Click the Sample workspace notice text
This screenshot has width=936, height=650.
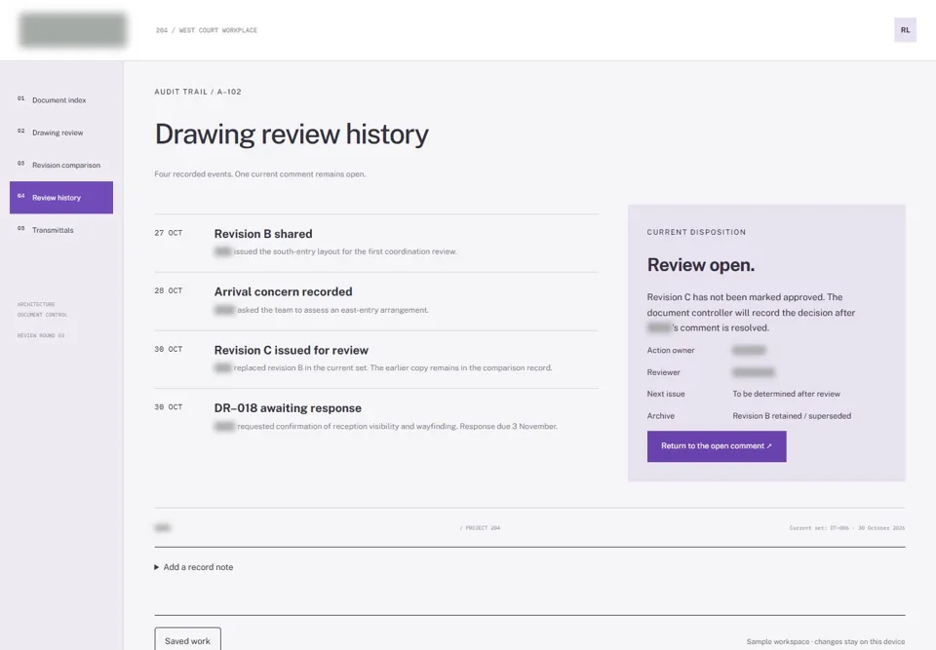[x=826, y=641]
